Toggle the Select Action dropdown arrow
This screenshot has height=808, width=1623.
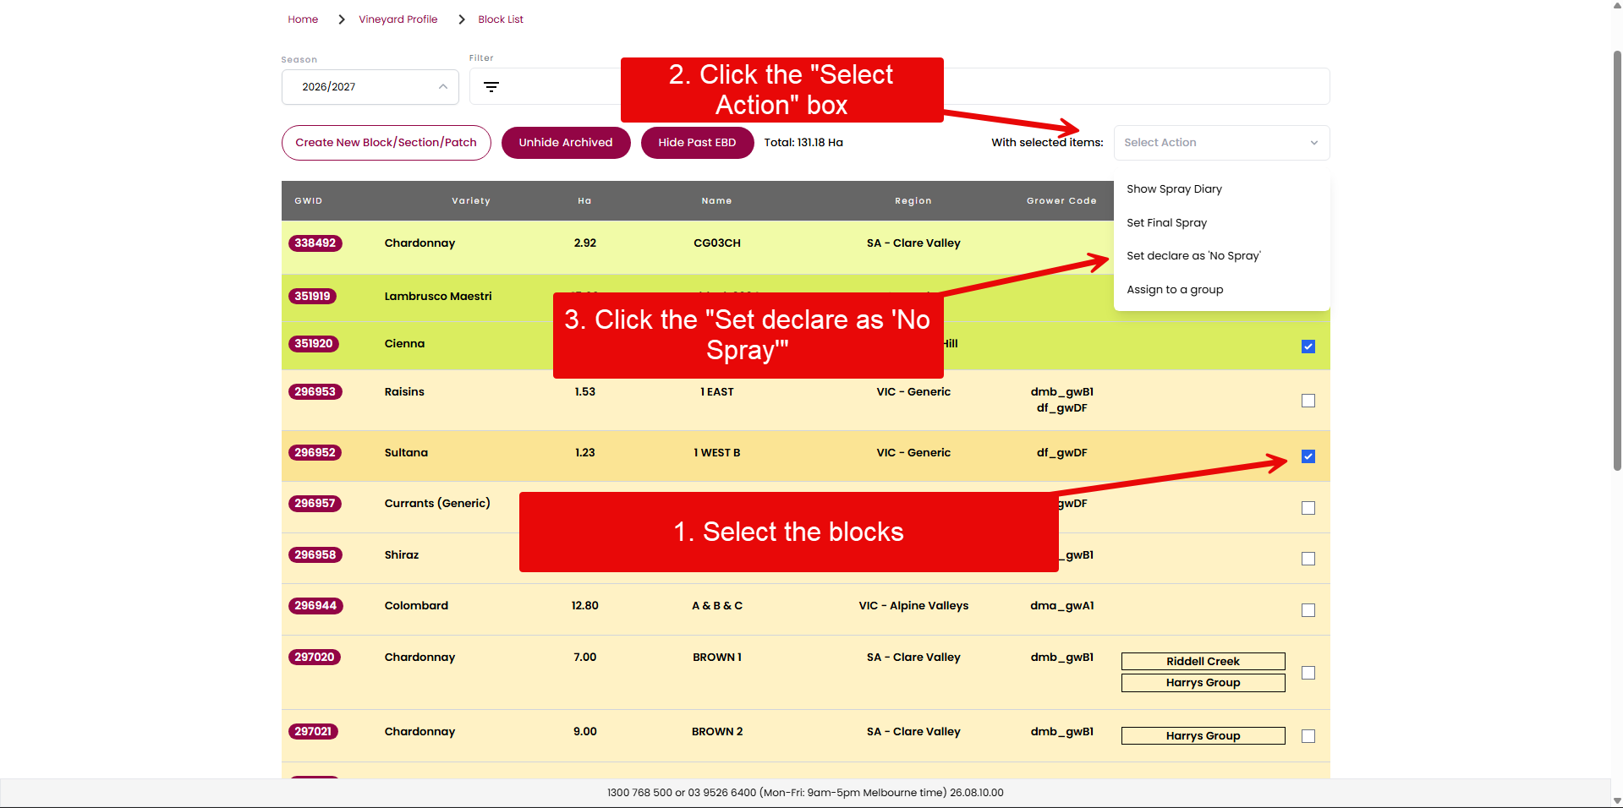click(x=1313, y=143)
